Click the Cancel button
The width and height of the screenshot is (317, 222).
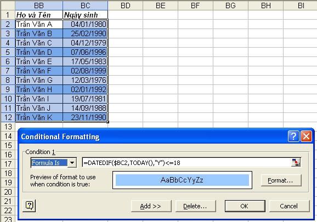(x=289, y=206)
